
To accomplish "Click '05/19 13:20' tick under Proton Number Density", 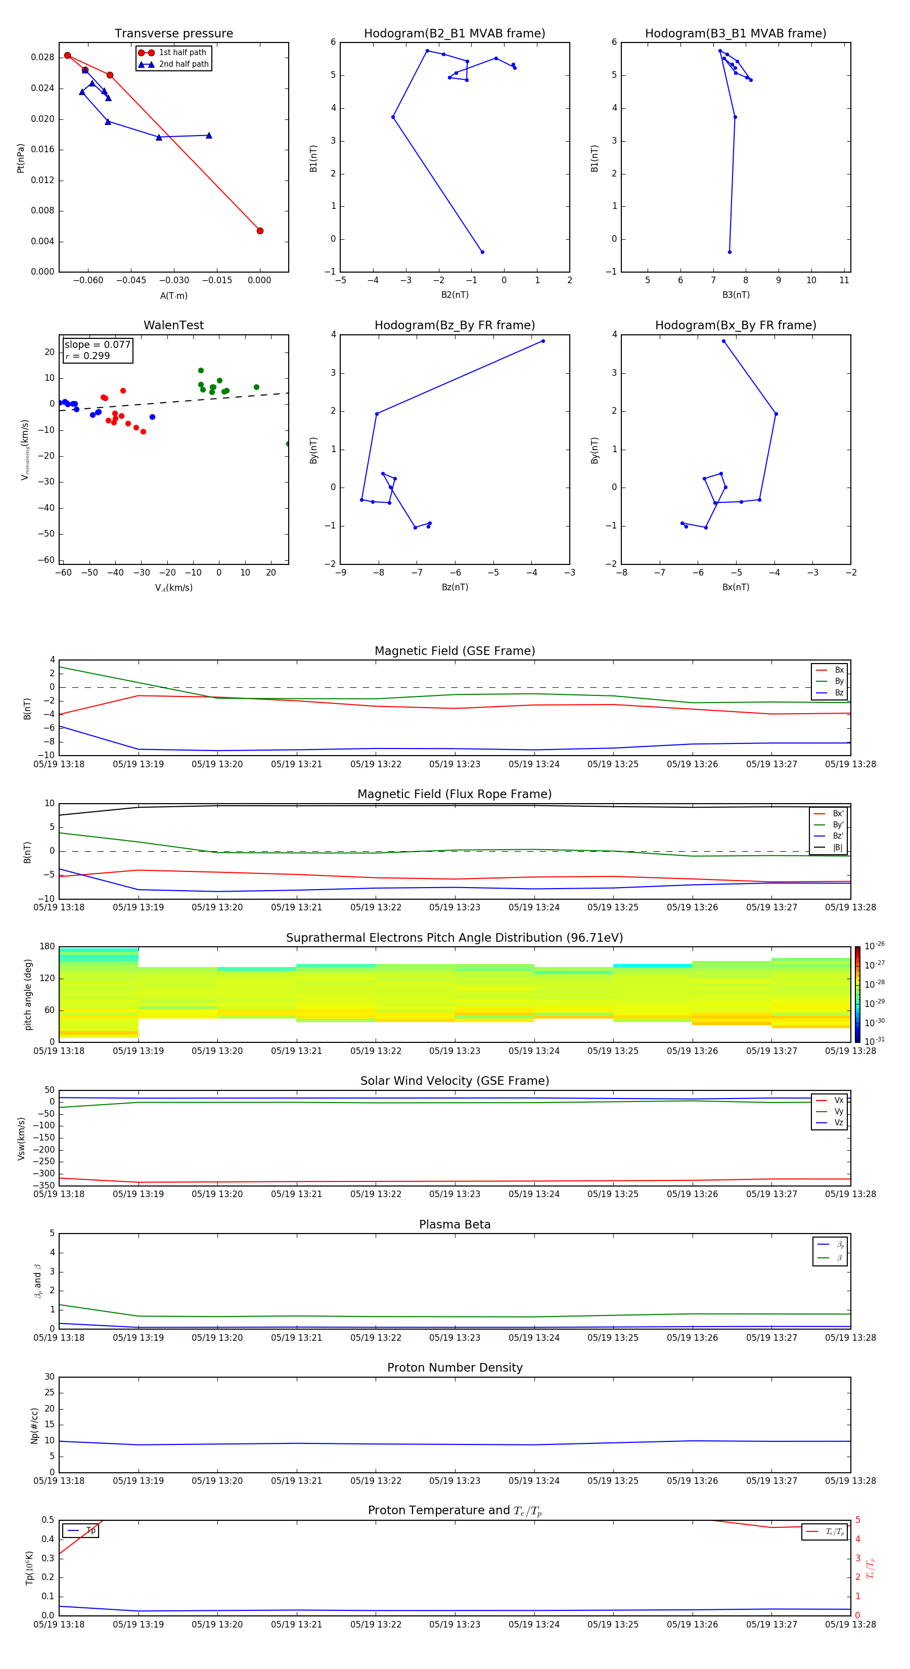I will (x=217, y=1480).
